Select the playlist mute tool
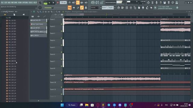This screenshot has width=193, height=108. pyautogui.click(x=46, y=12)
